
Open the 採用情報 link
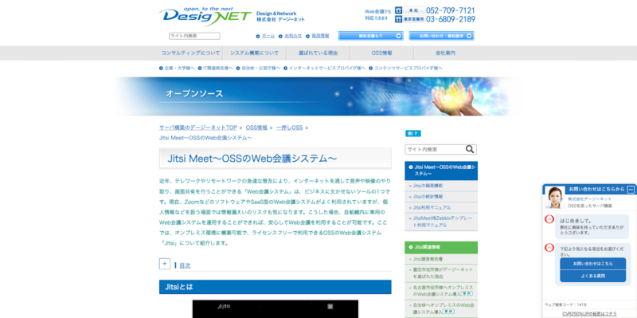tap(320, 36)
